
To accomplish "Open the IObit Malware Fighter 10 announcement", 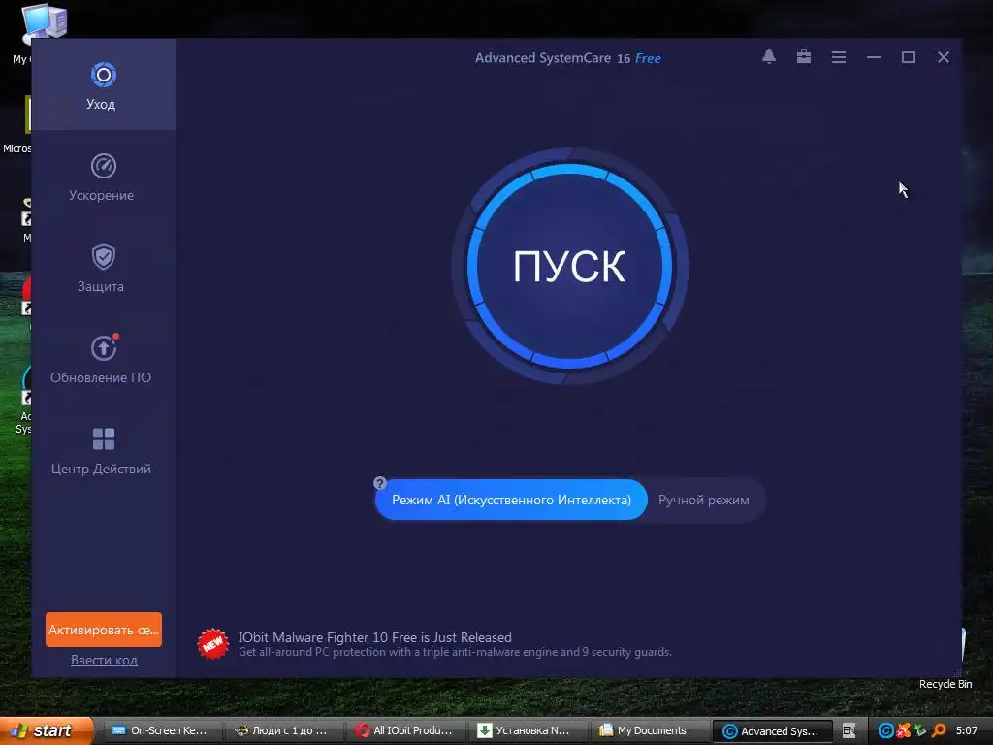I will (x=454, y=644).
